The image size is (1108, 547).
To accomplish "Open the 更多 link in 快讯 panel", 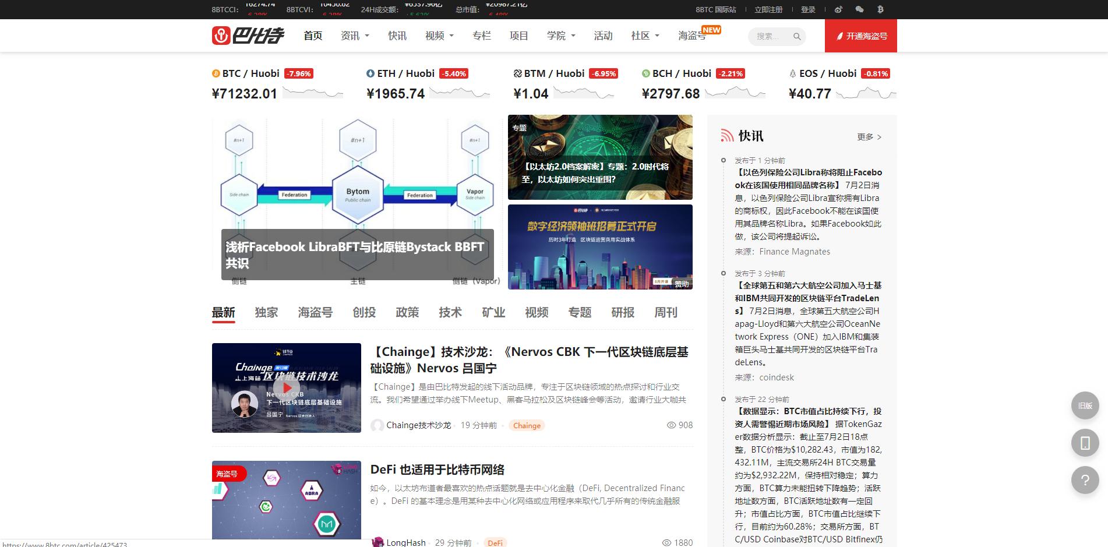I will point(864,137).
